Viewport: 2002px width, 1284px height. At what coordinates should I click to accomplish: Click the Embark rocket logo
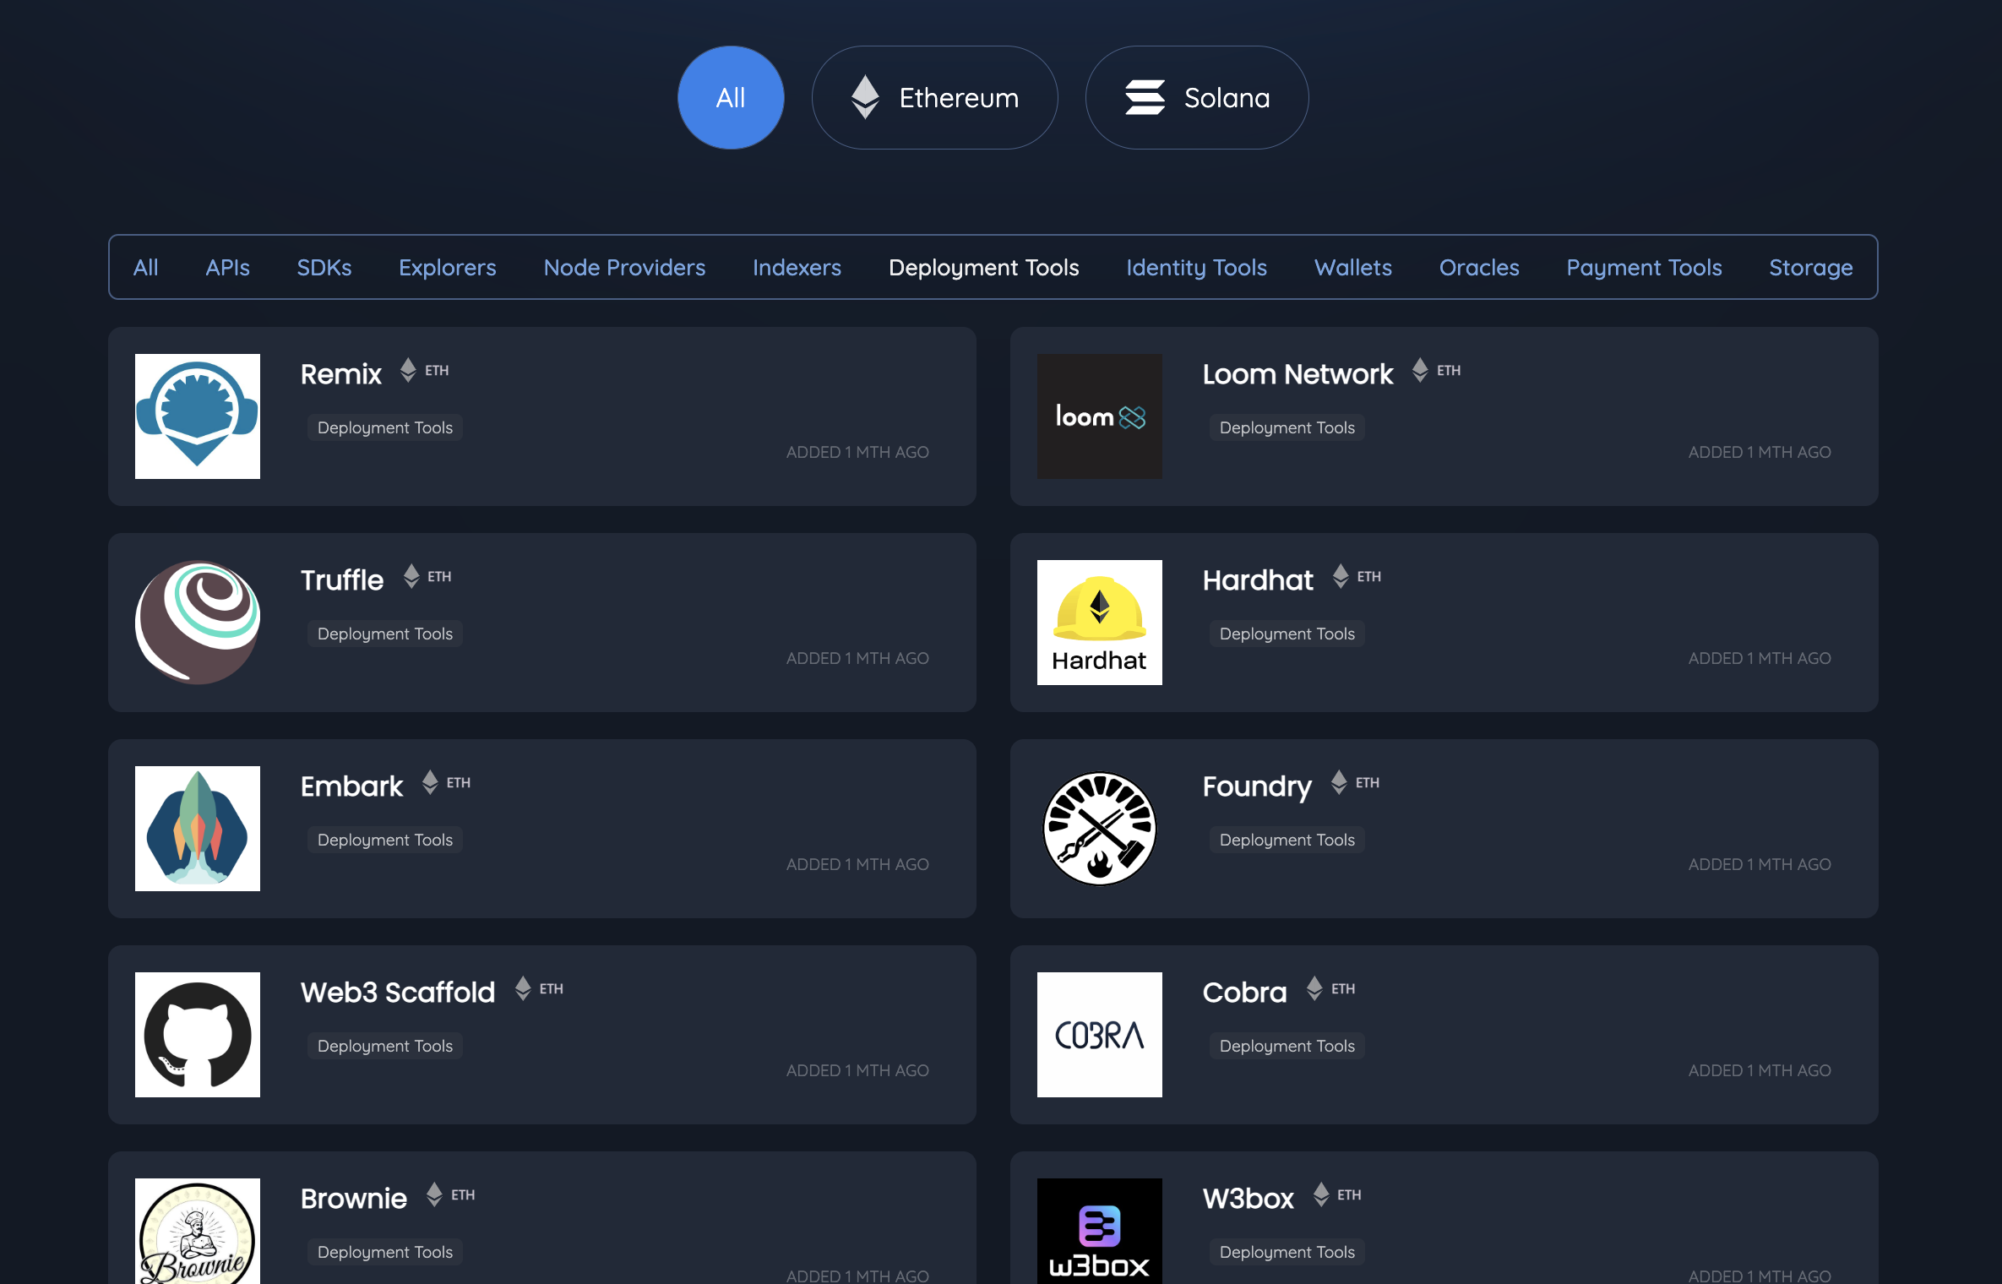pyautogui.click(x=198, y=829)
